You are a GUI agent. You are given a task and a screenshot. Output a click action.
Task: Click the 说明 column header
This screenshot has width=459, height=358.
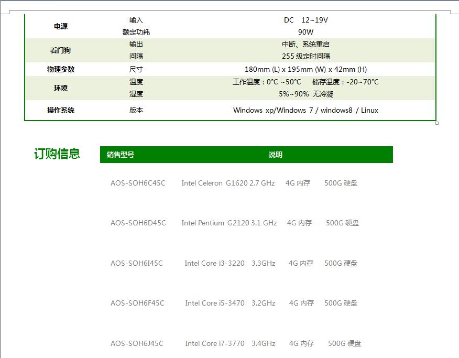pos(276,155)
